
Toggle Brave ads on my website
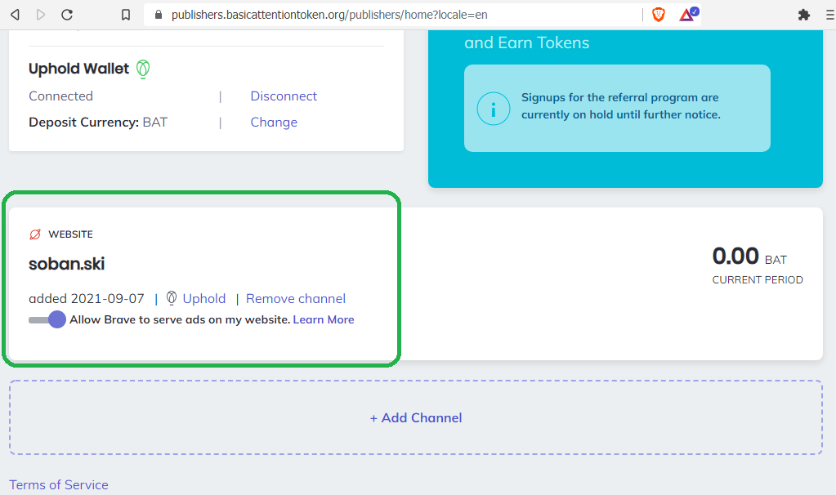tap(47, 319)
